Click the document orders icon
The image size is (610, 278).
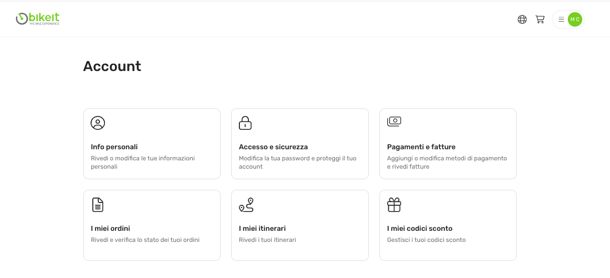point(98,205)
